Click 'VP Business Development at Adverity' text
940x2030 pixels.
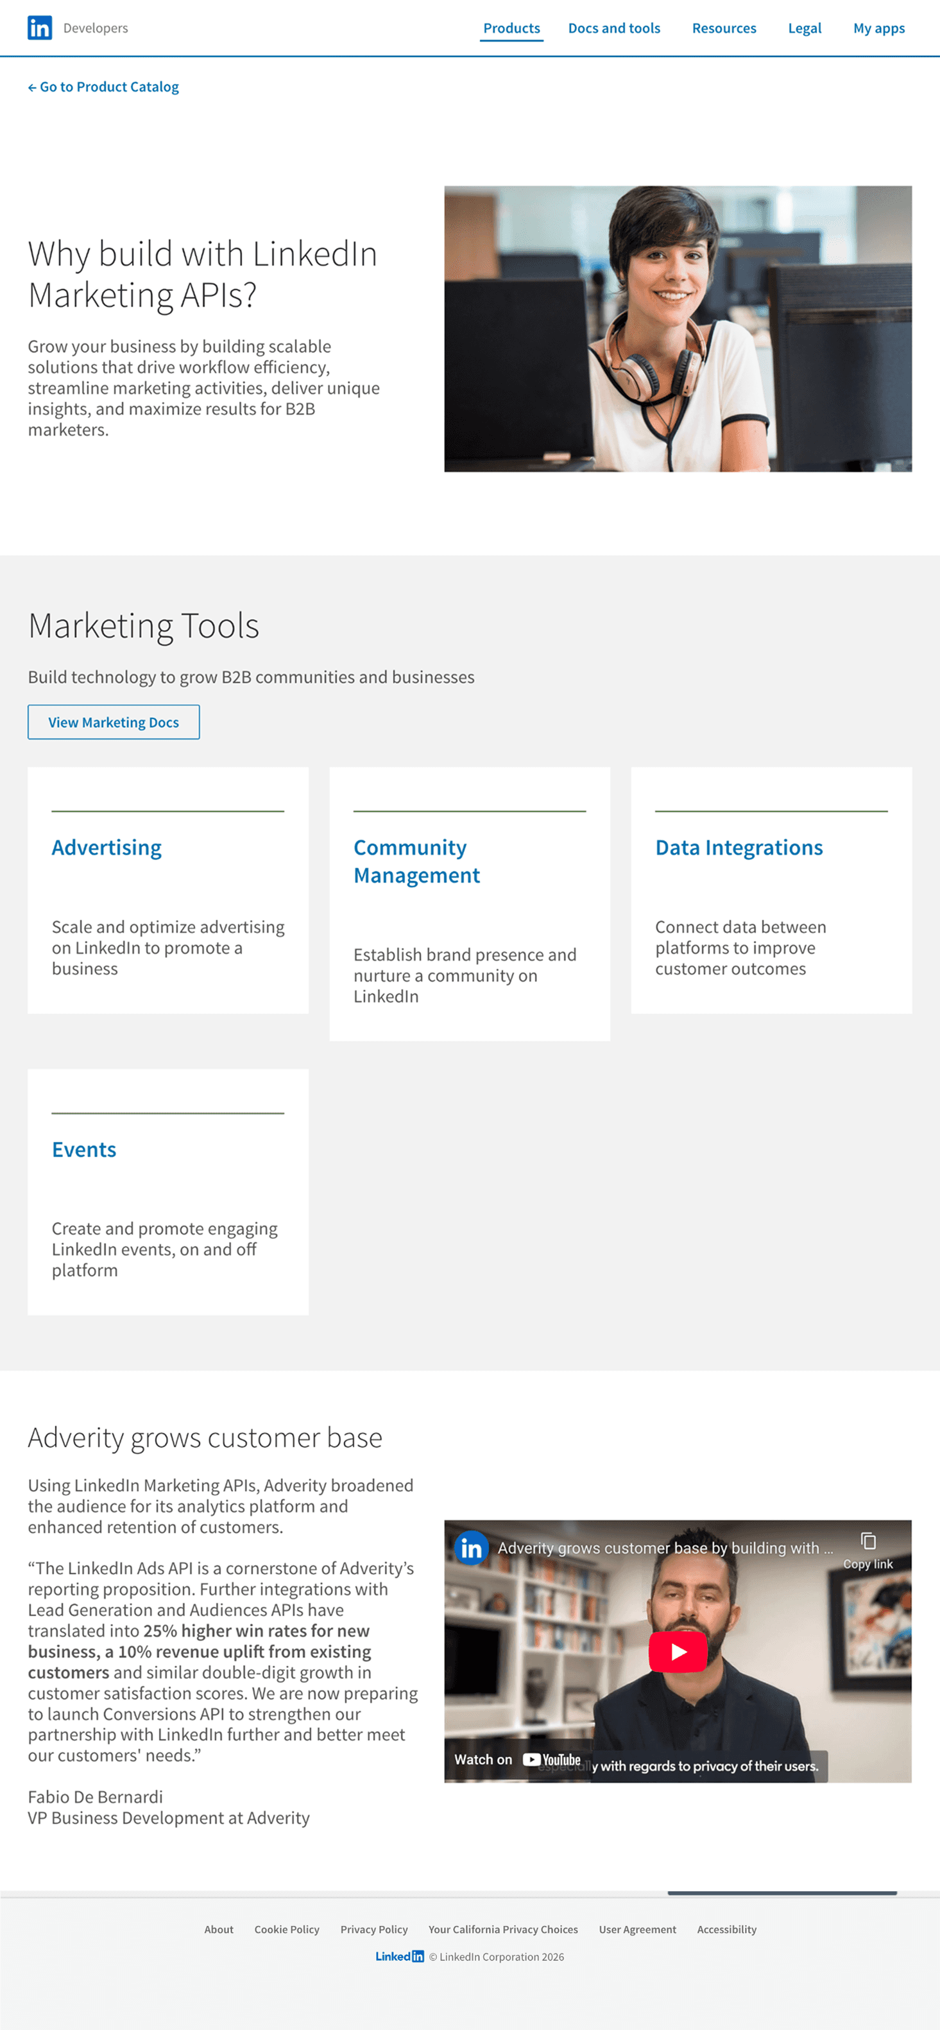pyautogui.click(x=169, y=1817)
